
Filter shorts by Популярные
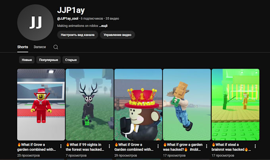48,60
